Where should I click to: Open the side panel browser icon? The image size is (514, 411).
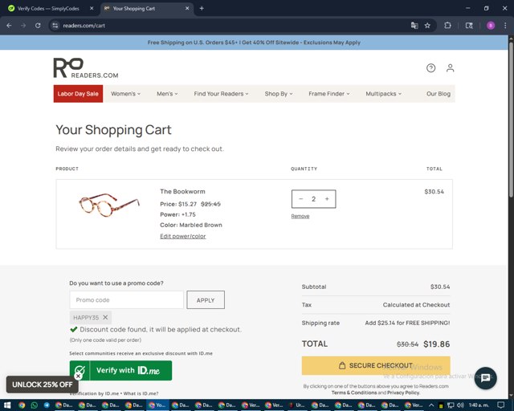tap(469, 26)
